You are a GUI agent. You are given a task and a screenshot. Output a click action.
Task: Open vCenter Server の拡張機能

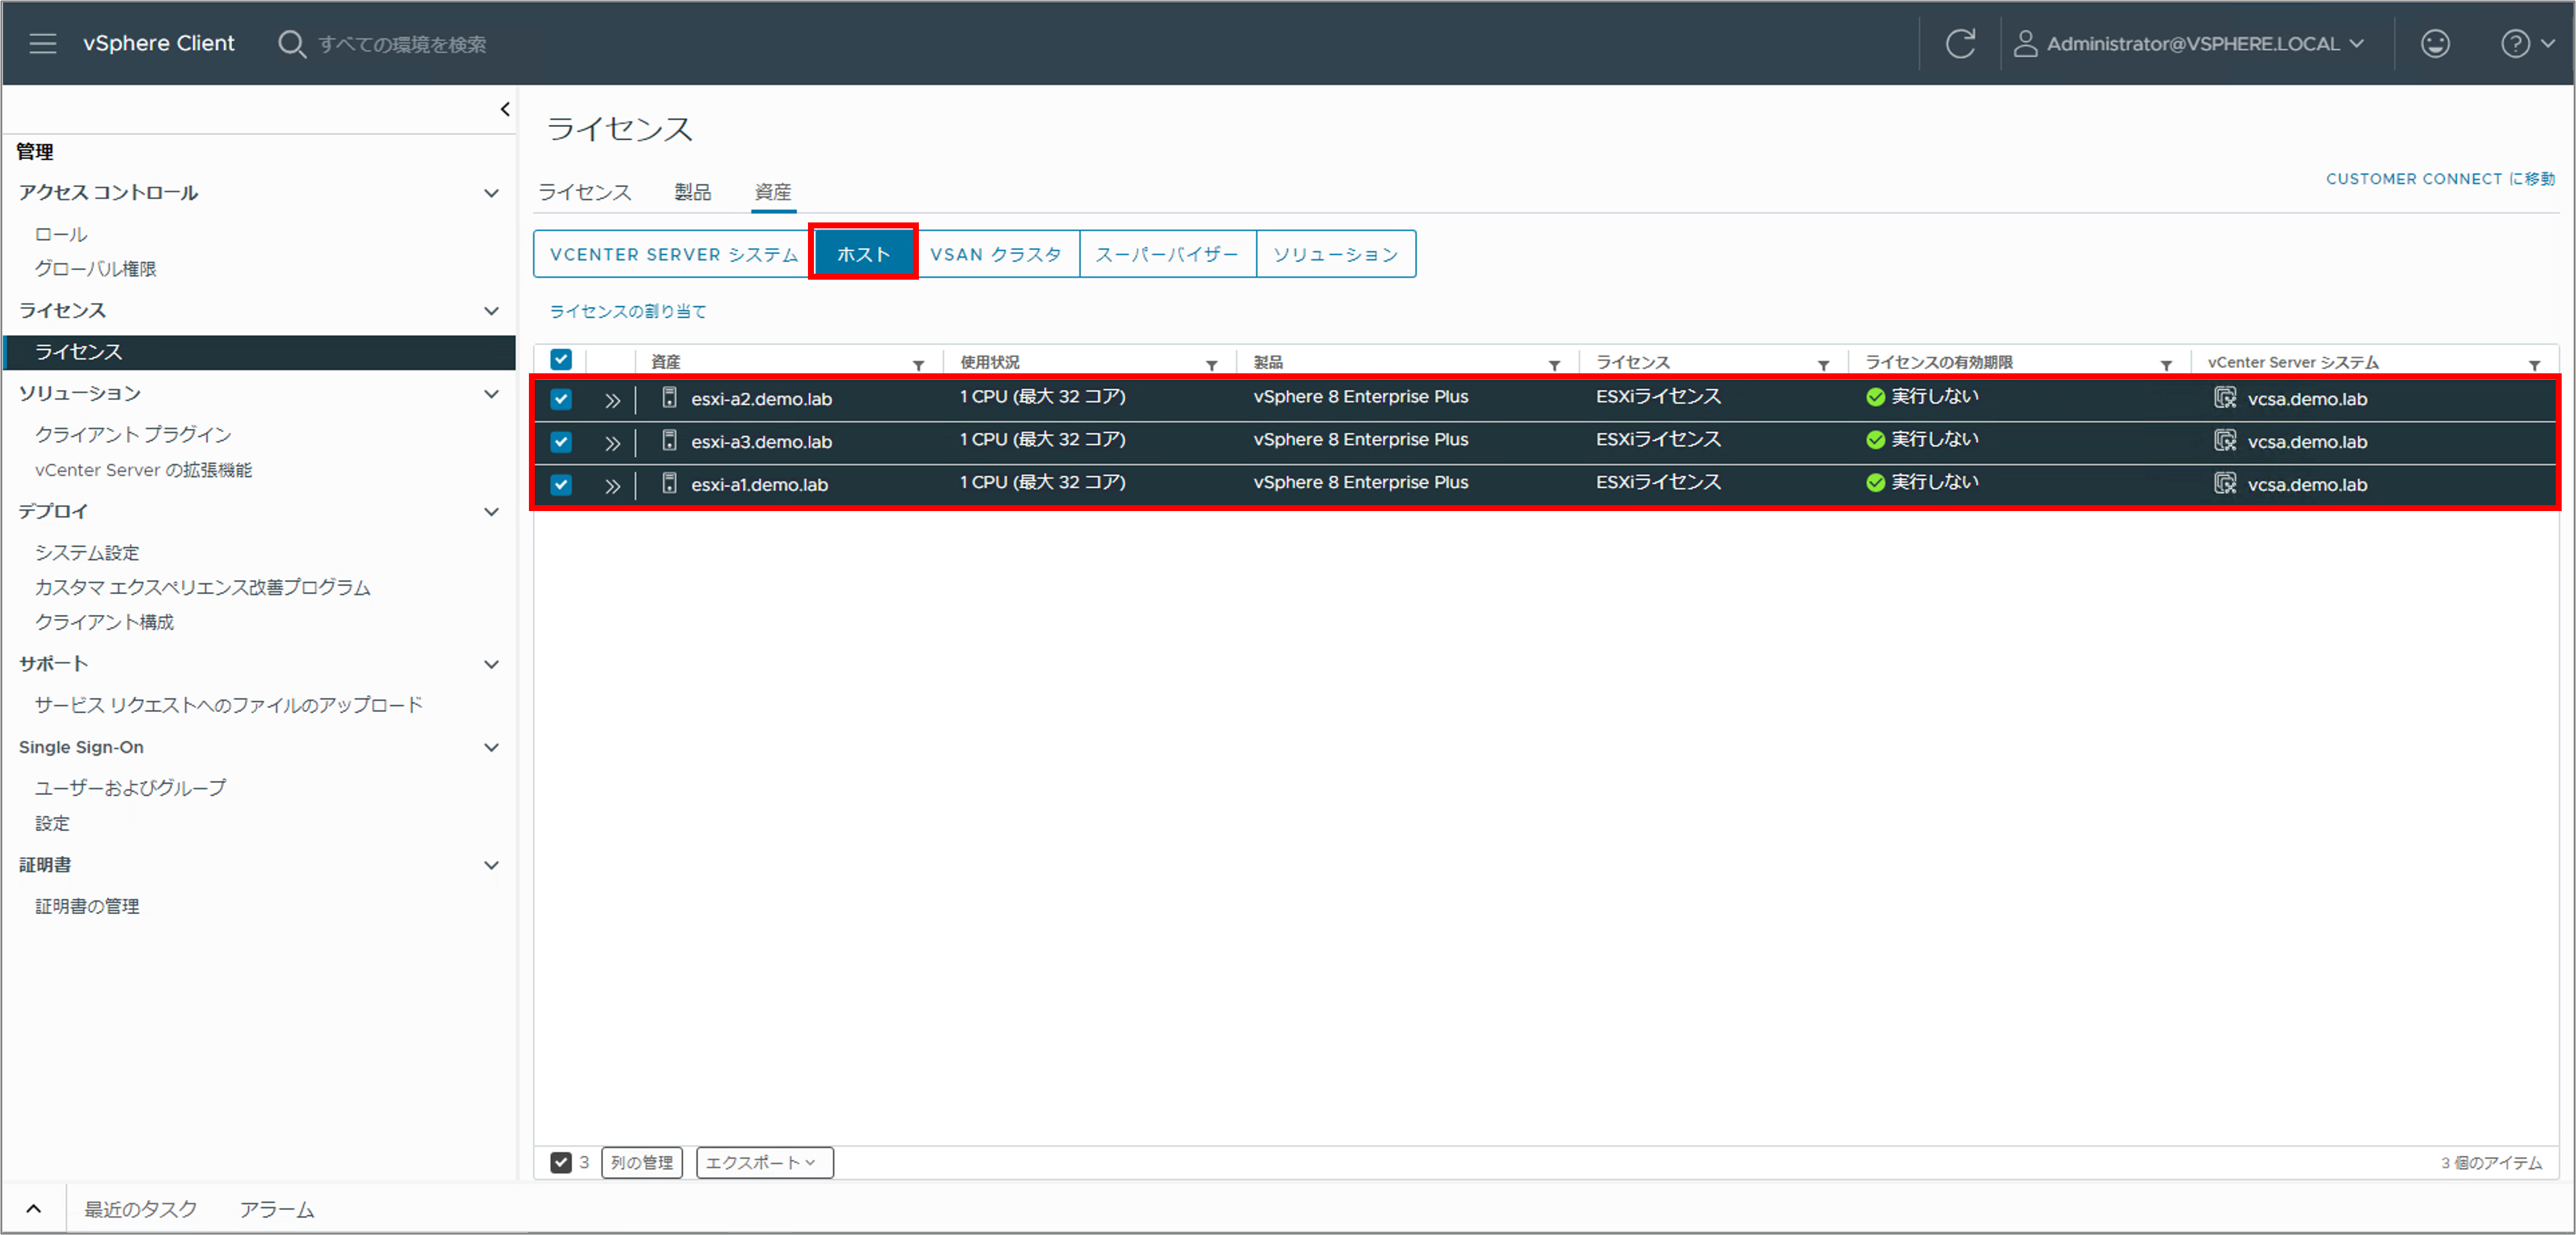[143, 470]
